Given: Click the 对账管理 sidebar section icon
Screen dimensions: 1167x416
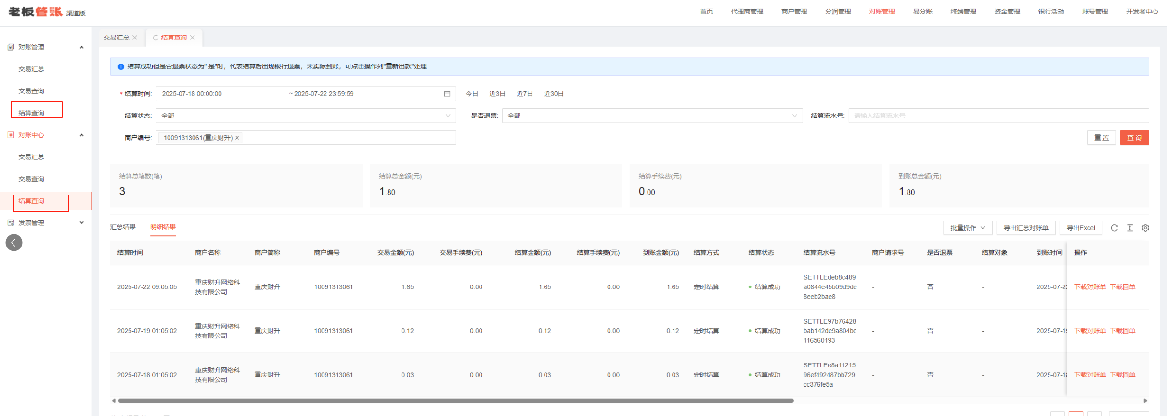Looking at the screenshot, I should 11,47.
